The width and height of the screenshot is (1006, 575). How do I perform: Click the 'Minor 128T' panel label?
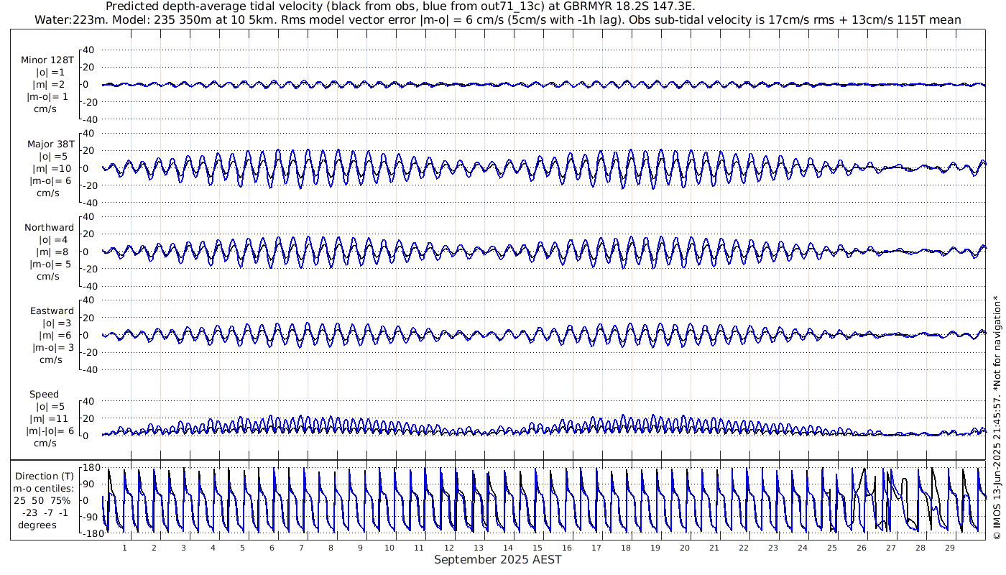click(47, 60)
